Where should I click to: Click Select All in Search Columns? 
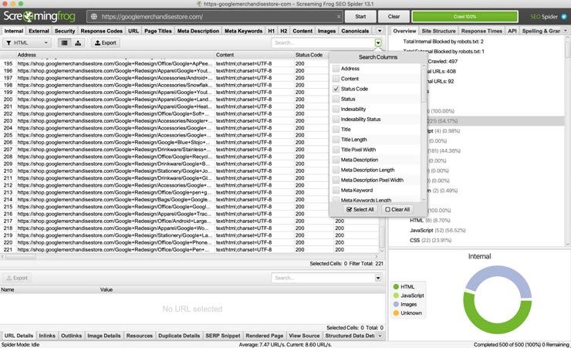tap(360, 209)
